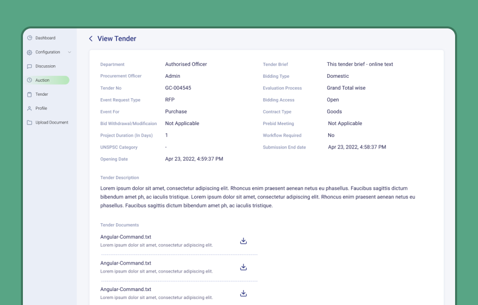478x305 pixels.
Task: Click the Domestic bidding type value
Action: click(338, 76)
